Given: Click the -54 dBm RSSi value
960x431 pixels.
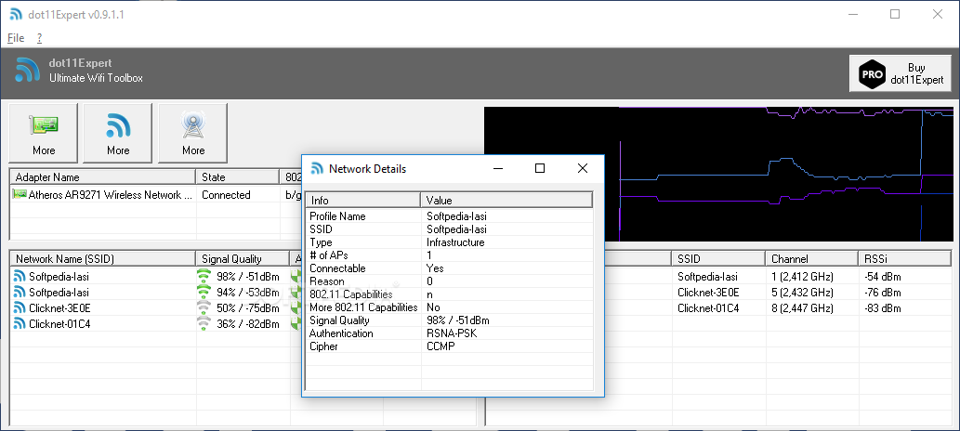Looking at the screenshot, I should (882, 277).
